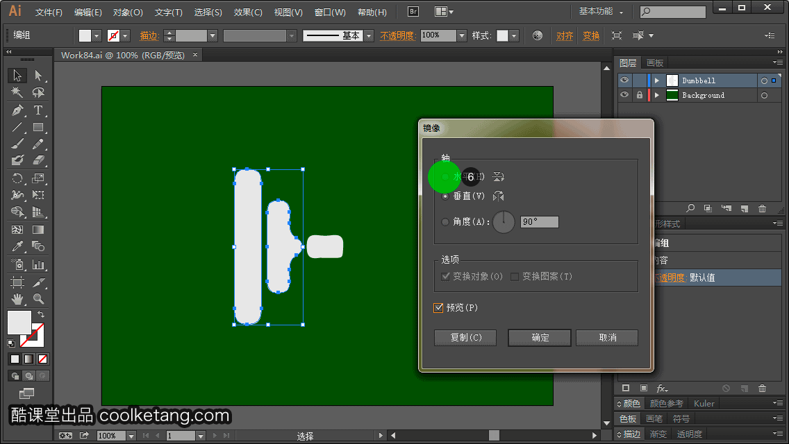Open opacity 100% dropdown

[x=462, y=35]
